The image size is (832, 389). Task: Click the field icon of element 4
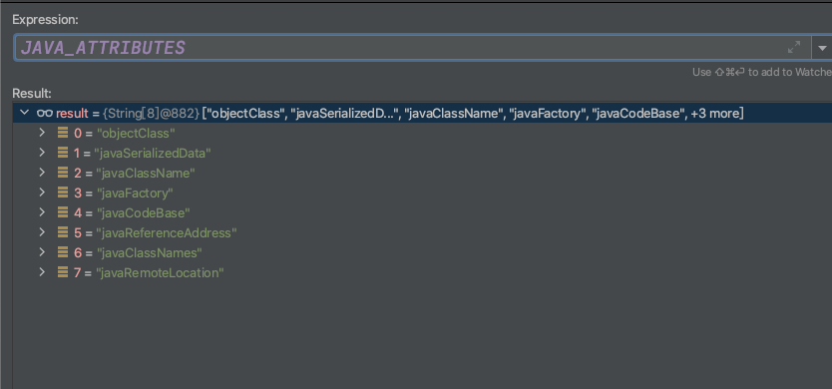point(63,212)
